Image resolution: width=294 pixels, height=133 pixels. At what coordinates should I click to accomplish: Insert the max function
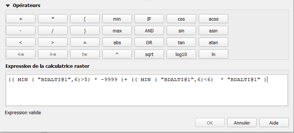click(x=117, y=31)
